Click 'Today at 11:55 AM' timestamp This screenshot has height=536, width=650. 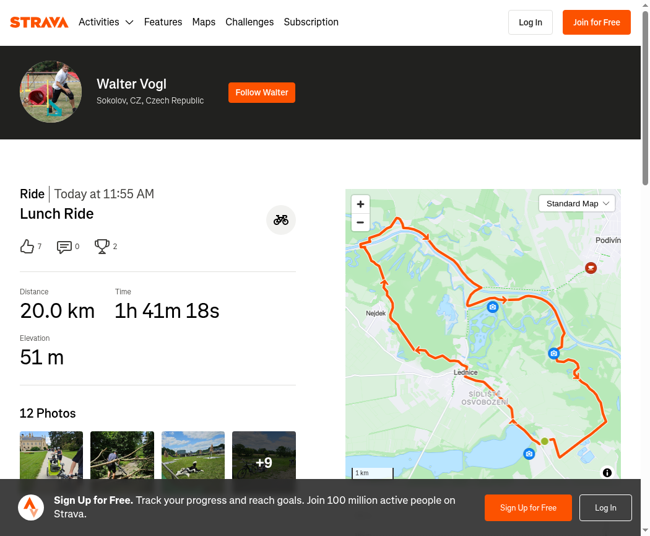104,194
